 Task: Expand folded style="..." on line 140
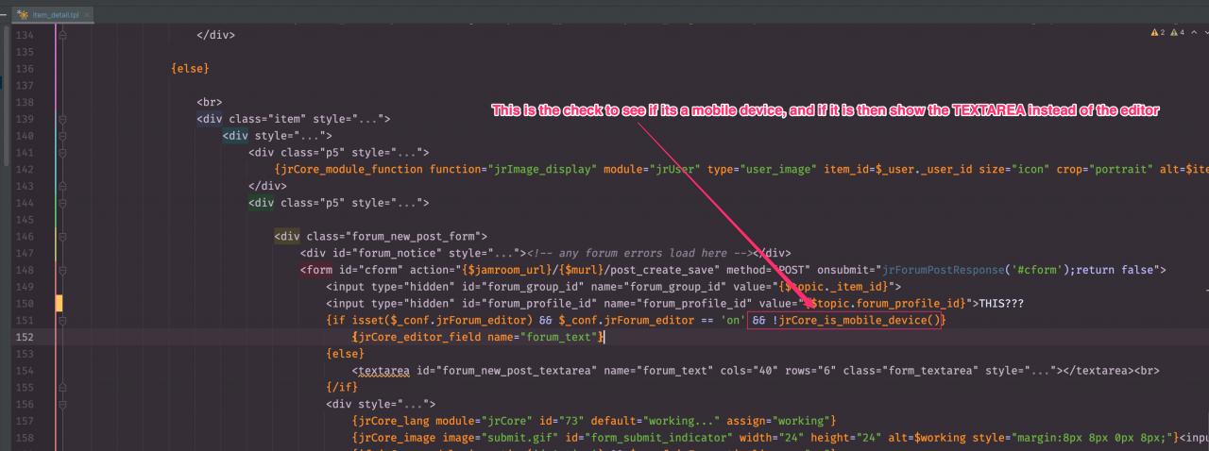pyautogui.click(x=291, y=137)
